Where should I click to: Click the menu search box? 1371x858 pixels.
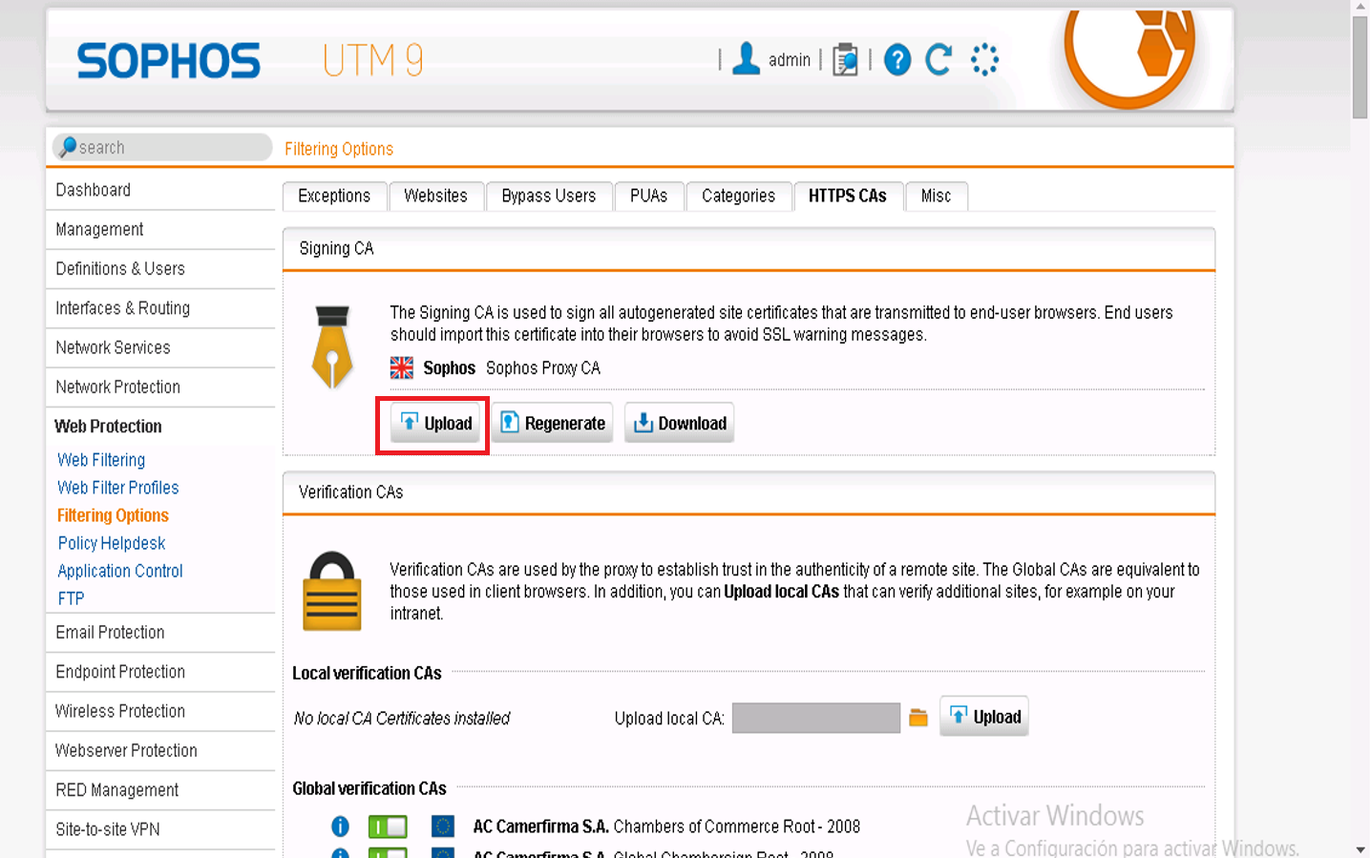pyautogui.click(x=162, y=147)
